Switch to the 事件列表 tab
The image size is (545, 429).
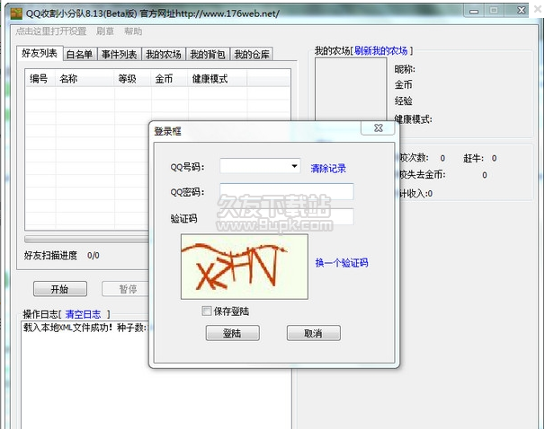coord(120,55)
